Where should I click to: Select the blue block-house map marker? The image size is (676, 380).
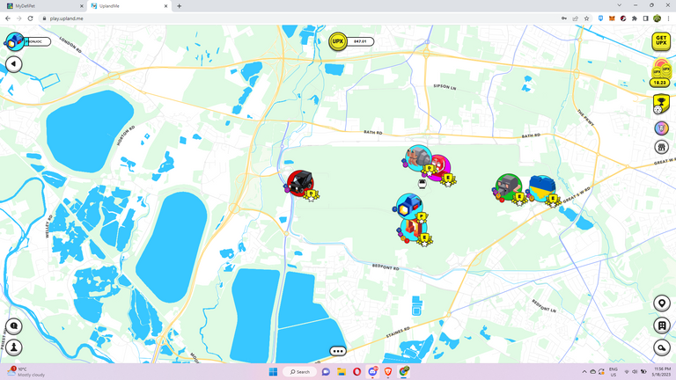[x=408, y=206]
